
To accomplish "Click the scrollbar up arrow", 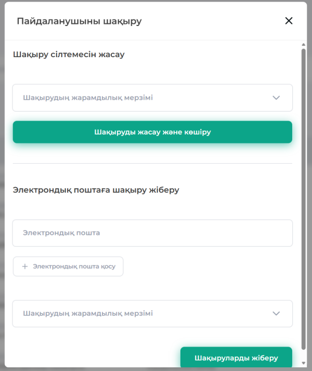I will tap(304, 45).
